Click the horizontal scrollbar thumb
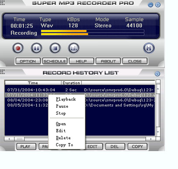The image size is (178, 169). 19,139
